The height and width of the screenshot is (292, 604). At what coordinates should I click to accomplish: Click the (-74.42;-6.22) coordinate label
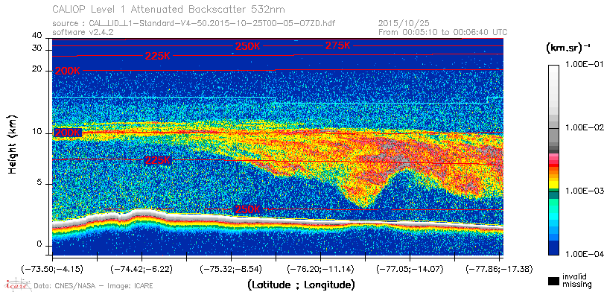[x=142, y=268]
